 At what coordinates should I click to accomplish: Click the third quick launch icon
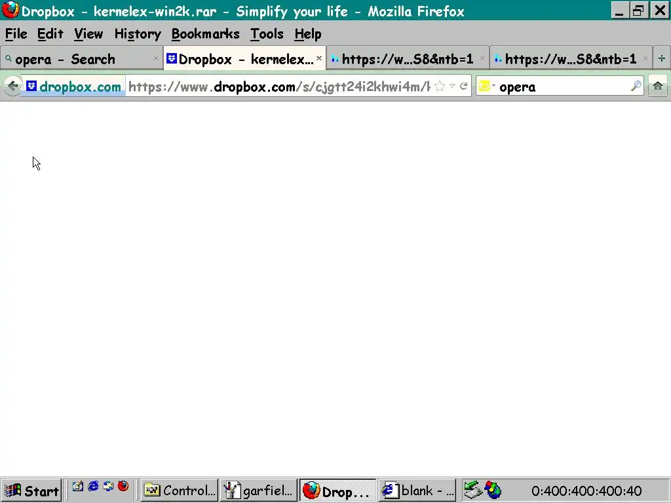pos(108,487)
